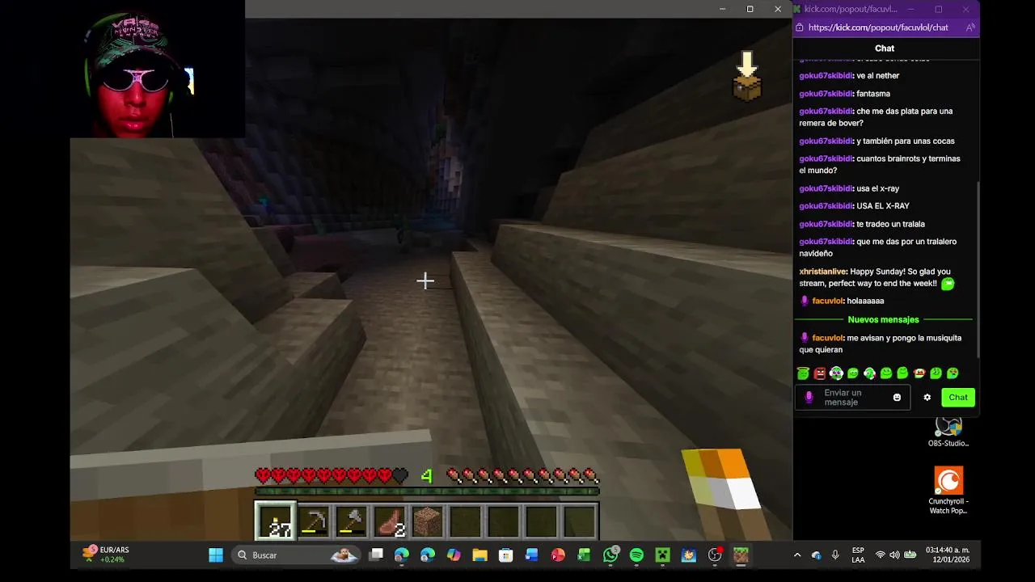Click the message 'USA EL X-RAY'
The width and height of the screenshot is (1035, 582).
(882, 206)
